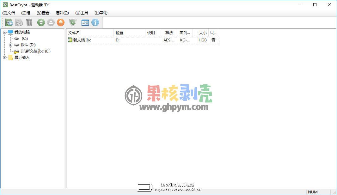Click the 否 read-only cell

[213, 40]
